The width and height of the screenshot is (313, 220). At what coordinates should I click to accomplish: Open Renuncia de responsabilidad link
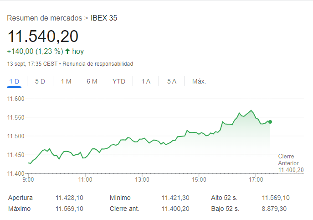(x=98, y=63)
